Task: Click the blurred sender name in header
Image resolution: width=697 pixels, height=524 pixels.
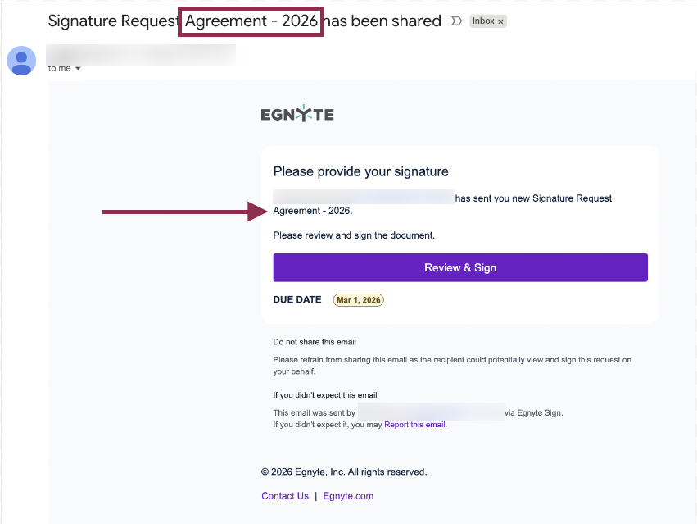Action: point(141,54)
